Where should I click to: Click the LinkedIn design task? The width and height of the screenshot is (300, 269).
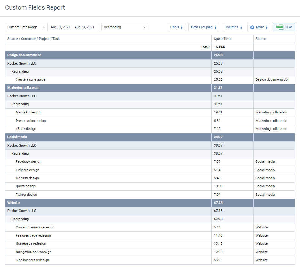tap(27, 170)
